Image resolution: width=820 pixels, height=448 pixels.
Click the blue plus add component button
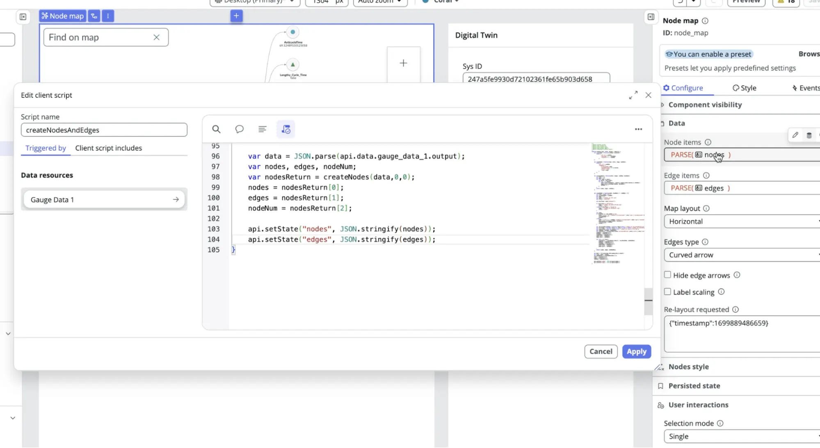(x=236, y=16)
